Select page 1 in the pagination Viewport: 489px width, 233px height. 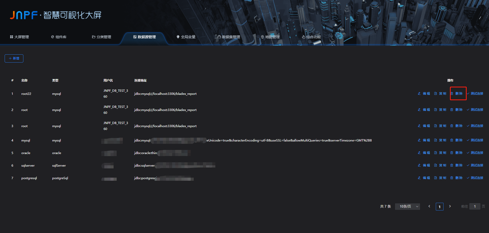click(x=440, y=207)
